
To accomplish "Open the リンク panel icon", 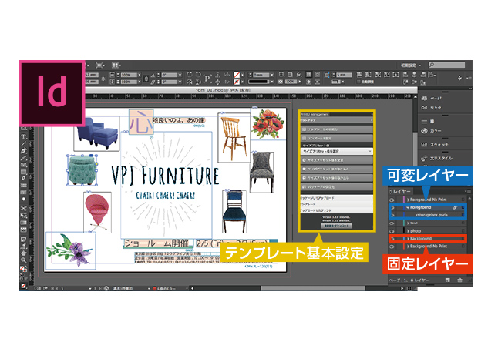I will tap(424, 108).
